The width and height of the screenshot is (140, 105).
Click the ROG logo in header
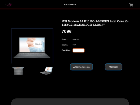click(x=9, y=5)
